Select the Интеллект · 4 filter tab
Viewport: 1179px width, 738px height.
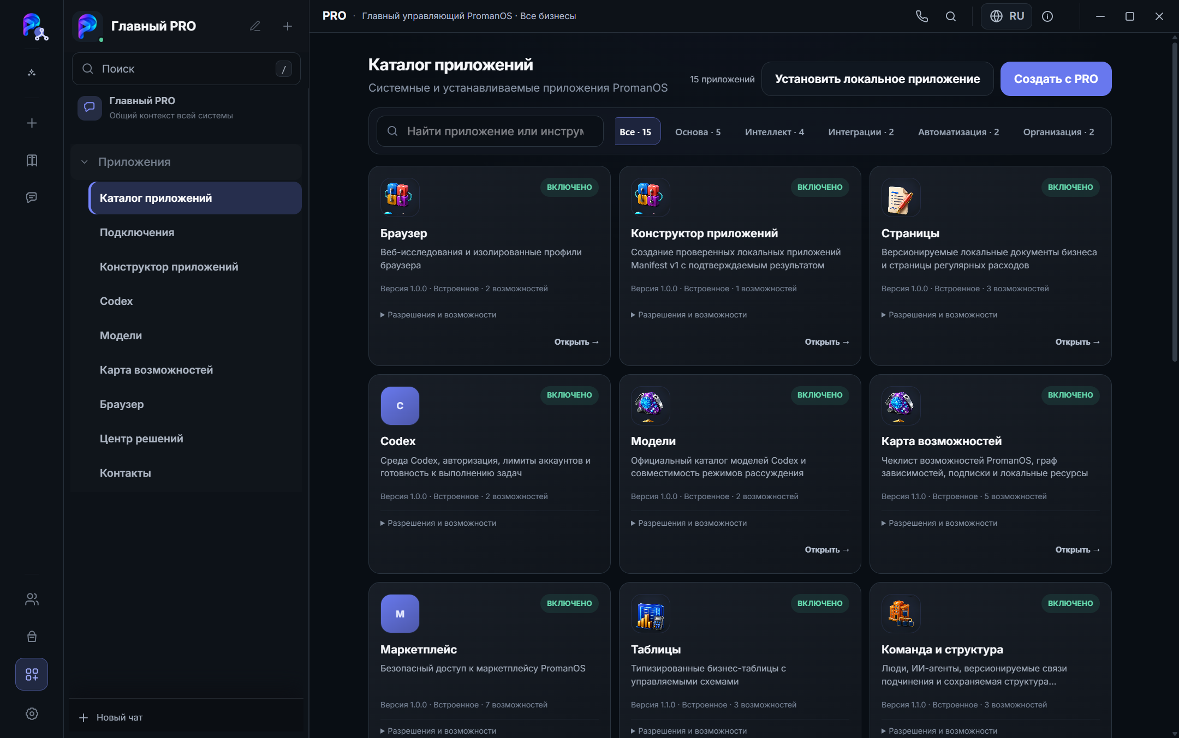click(774, 132)
